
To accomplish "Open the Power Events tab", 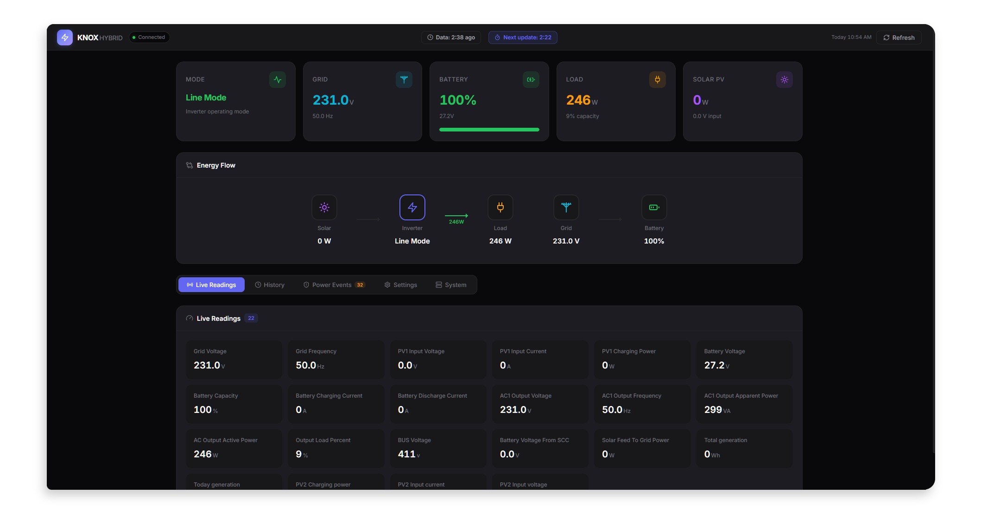I will click(334, 285).
